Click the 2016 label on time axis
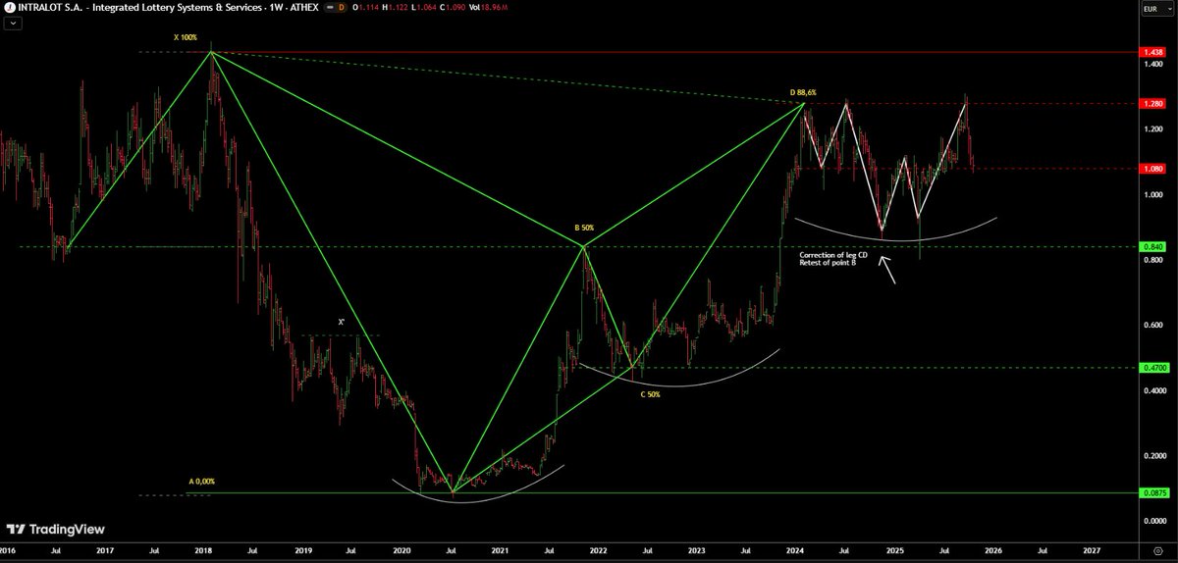Screen dimensions: 1178x563 click(8, 552)
